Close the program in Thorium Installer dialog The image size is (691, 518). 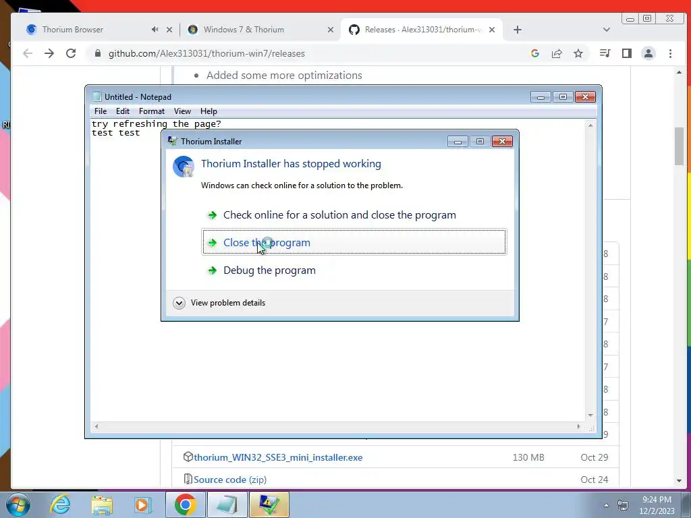pos(354,242)
